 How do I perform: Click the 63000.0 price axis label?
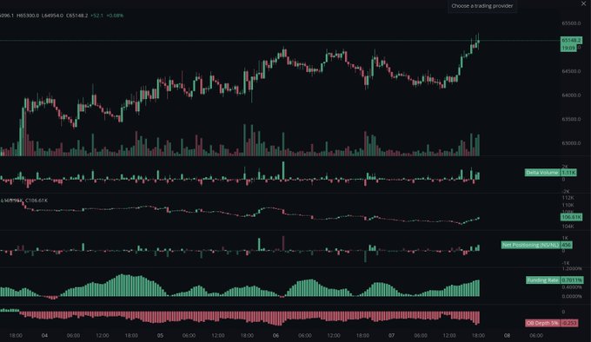[x=571, y=143]
